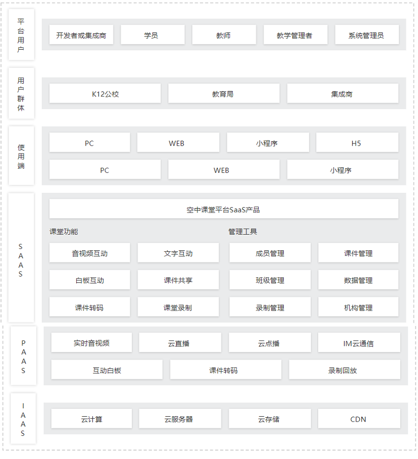Select the 录制回放 box
The height and width of the screenshot is (459, 418).
coord(345,370)
